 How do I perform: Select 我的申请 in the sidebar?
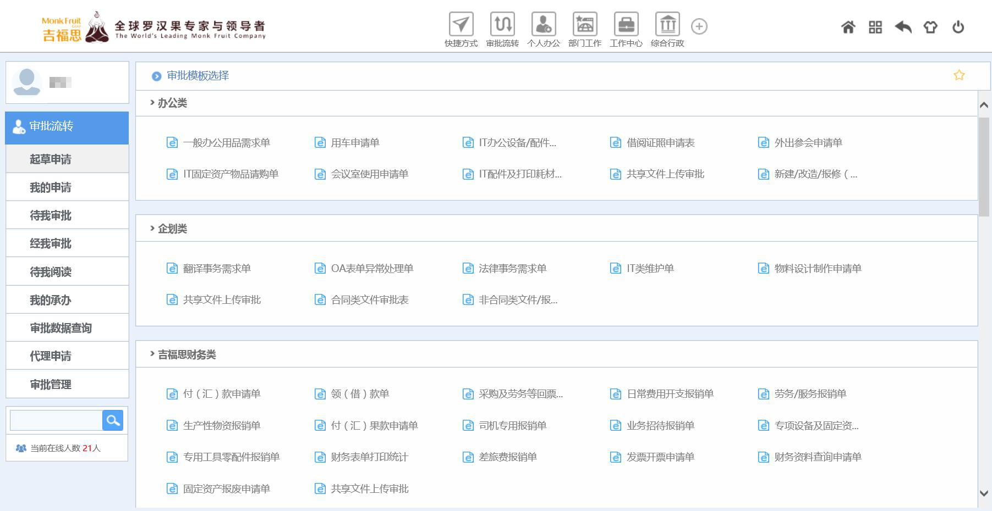point(51,187)
